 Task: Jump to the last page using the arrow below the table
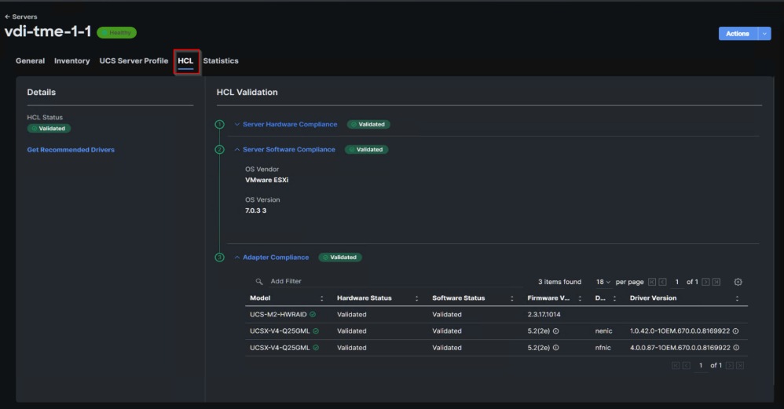(x=740, y=366)
